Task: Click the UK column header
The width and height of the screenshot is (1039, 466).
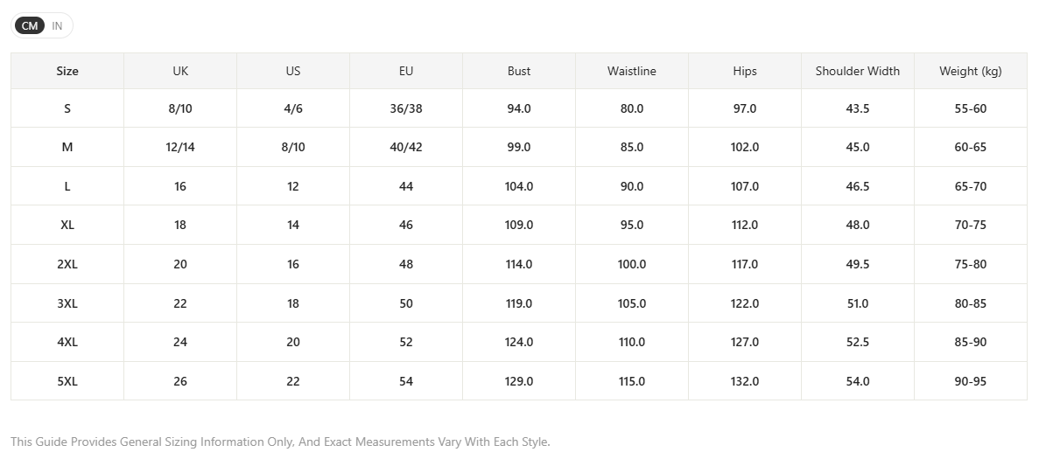Action: coord(180,71)
